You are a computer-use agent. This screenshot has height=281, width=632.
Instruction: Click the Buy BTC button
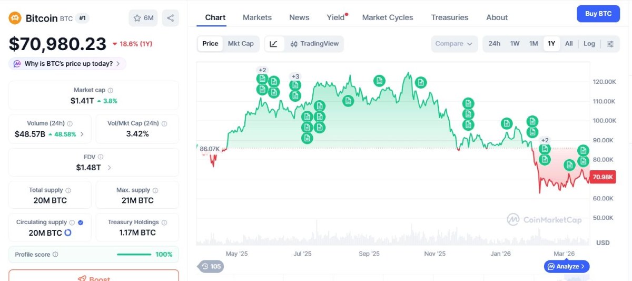598,14
